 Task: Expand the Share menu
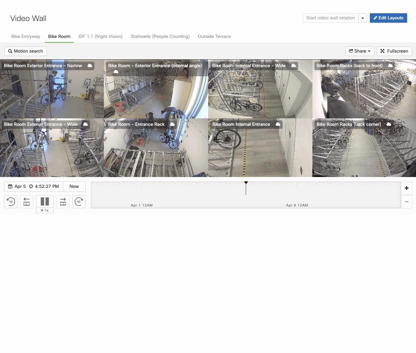pos(360,51)
